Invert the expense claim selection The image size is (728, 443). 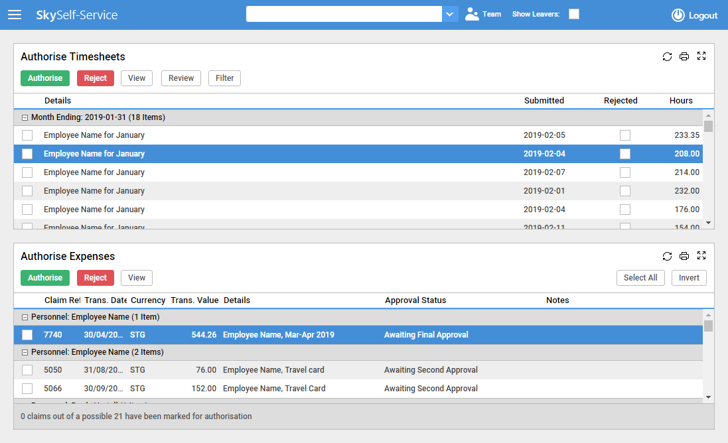688,277
